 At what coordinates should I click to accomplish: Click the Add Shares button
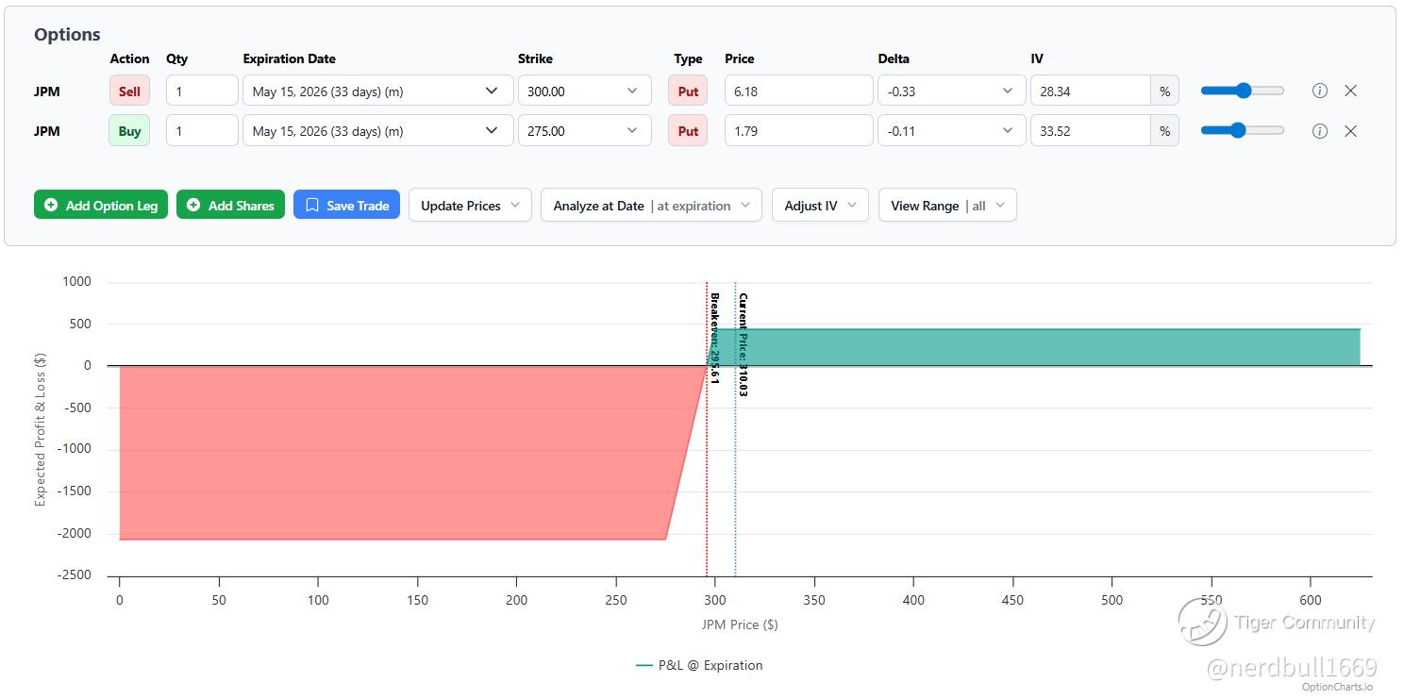[x=230, y=206]
